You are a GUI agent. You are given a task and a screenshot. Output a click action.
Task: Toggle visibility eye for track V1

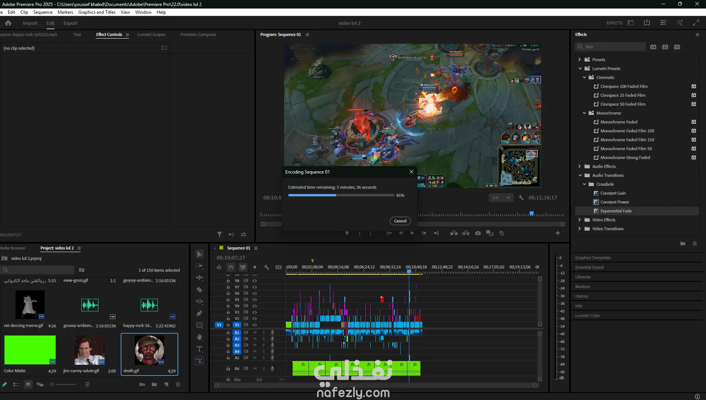[x=255, y=325]
